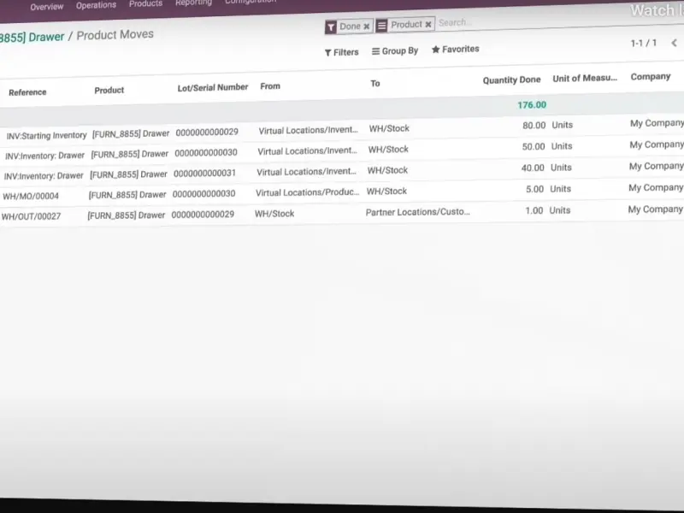The image size is (684, 513).
Task: Remove the Done filter tag
Action: point(367,27)
